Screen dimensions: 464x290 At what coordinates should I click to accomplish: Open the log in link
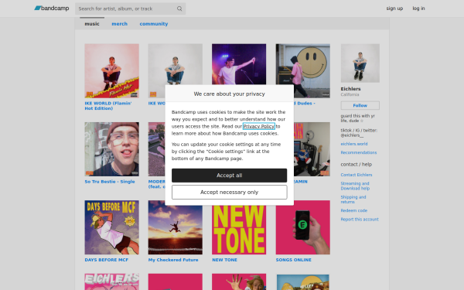tap(418, 9)
